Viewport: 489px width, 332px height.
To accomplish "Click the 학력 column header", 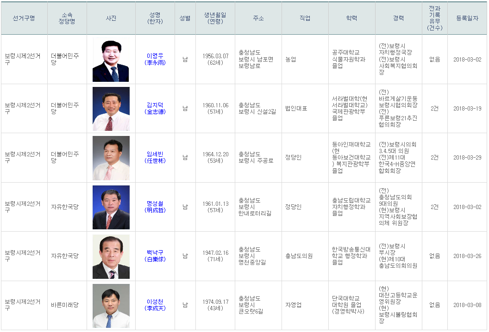I will pyautogui.click(x=352, y=18).
